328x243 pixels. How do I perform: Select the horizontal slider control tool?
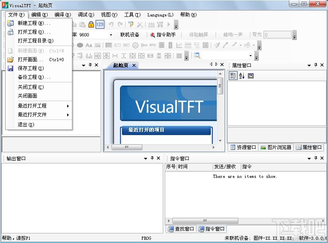144,45
